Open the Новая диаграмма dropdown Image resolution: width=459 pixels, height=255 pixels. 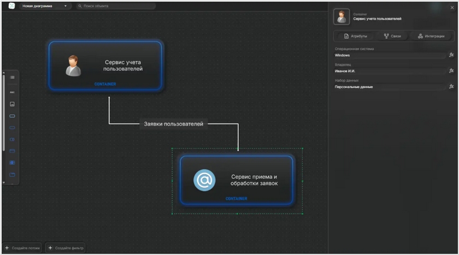pos(45,6)
